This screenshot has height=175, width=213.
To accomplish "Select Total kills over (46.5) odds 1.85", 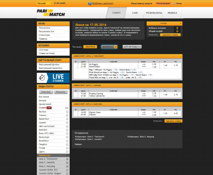I will click(122, 78).
